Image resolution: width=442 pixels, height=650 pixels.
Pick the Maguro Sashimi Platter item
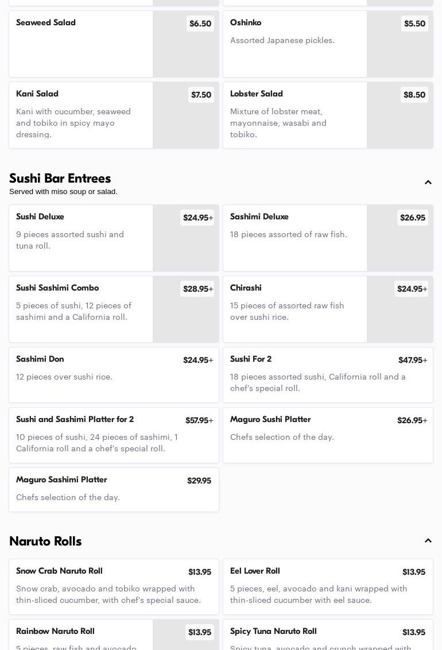click(x=114, y=489)
